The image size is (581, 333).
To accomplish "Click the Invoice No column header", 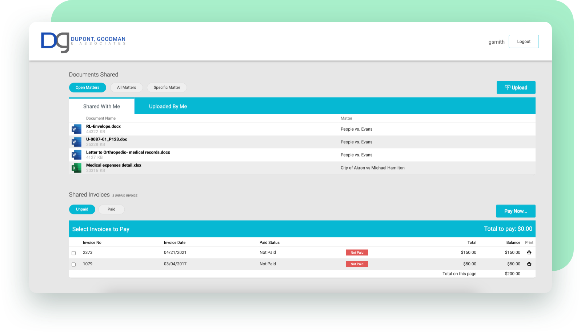I will [x=92, y=243].
